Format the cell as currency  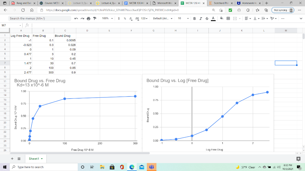coord(119,18)
